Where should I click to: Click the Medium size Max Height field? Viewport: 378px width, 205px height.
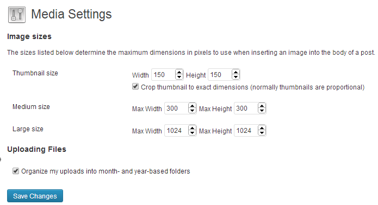250,108
